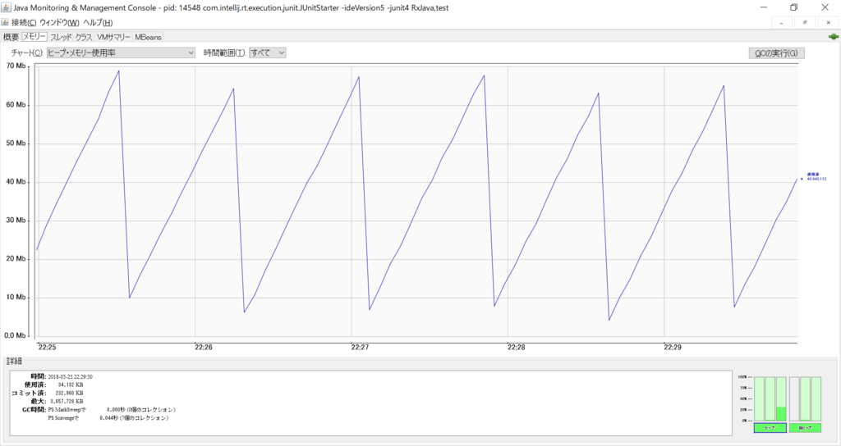Switch to the MBeans tab
This screenshot has width=841, height=446.
point(149,37)
